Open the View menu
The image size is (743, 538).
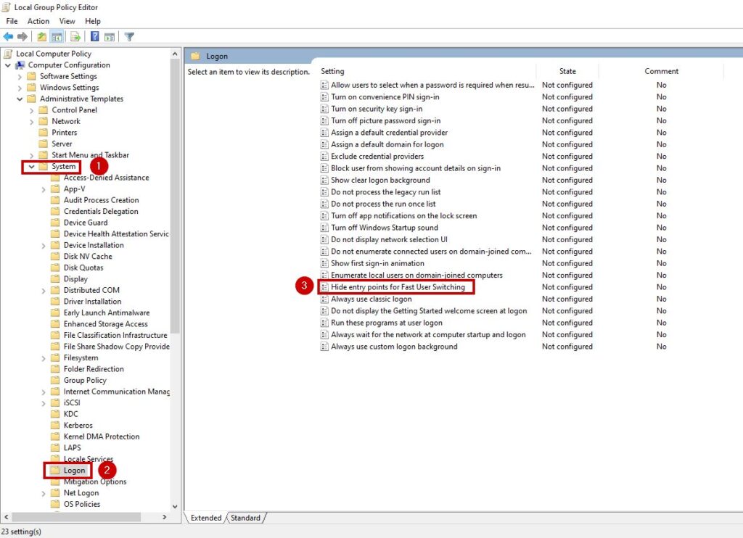click(x=67, y=21)
